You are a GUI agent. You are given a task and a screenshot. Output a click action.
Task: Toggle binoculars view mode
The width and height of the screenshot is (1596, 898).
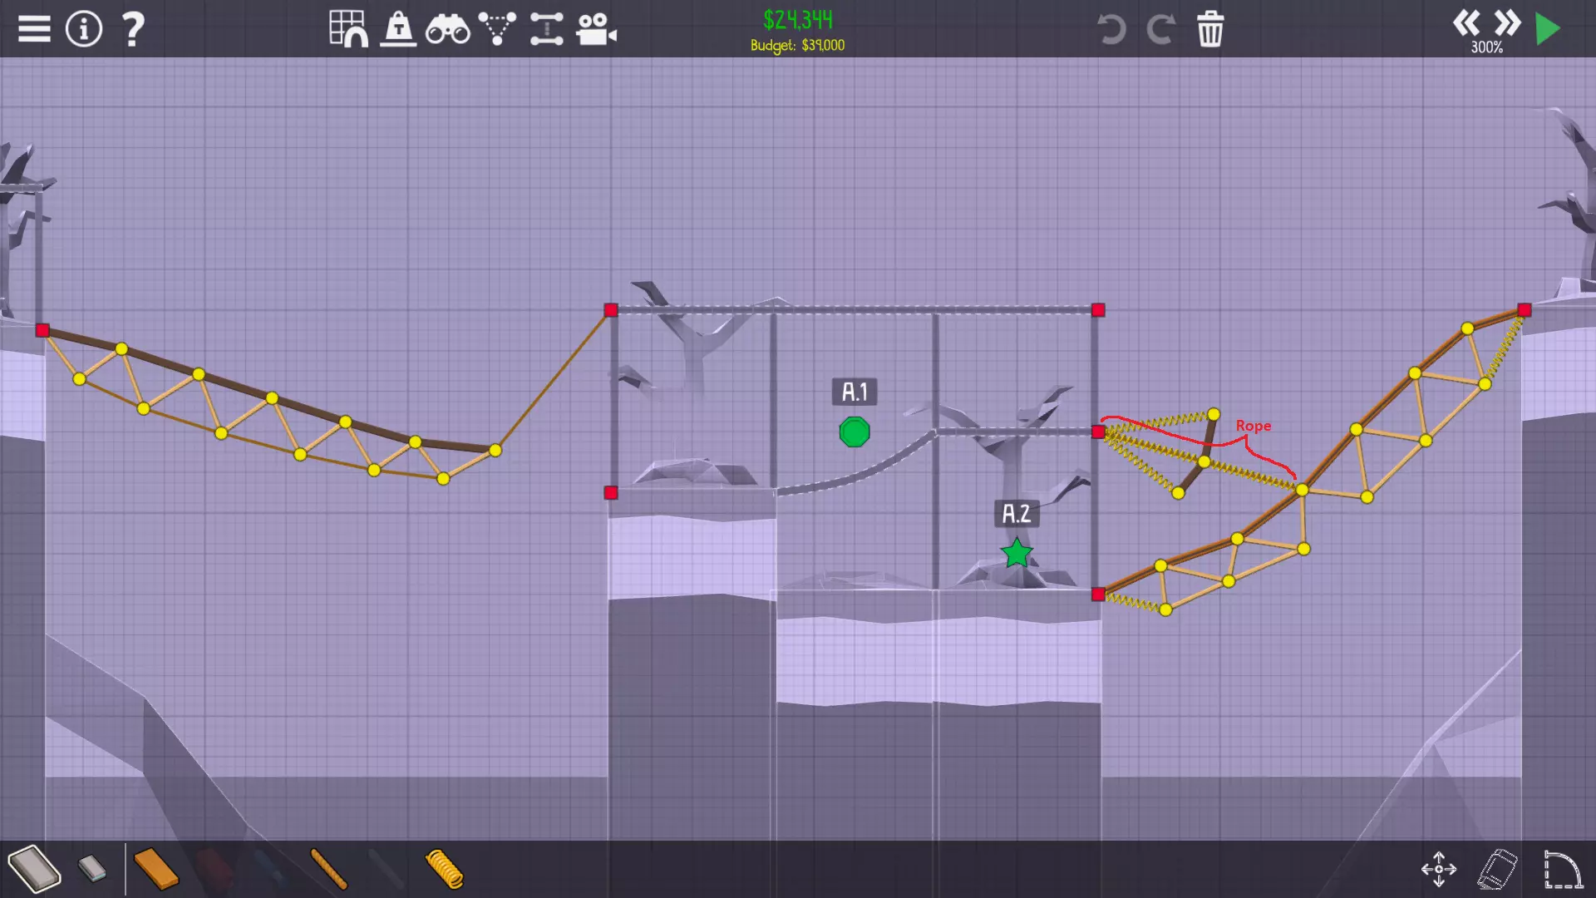pyautogui.click(x=447, y=31)
